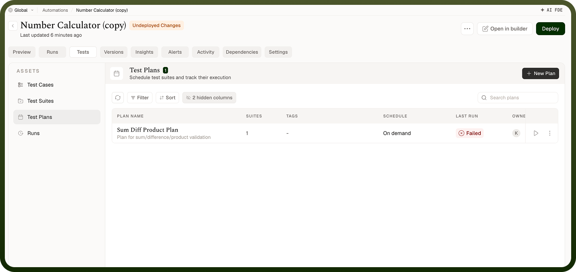Open Runs in the Assets sidebar
The height and width of the screenshot is (272, 576).
click(x=57, y=133)
